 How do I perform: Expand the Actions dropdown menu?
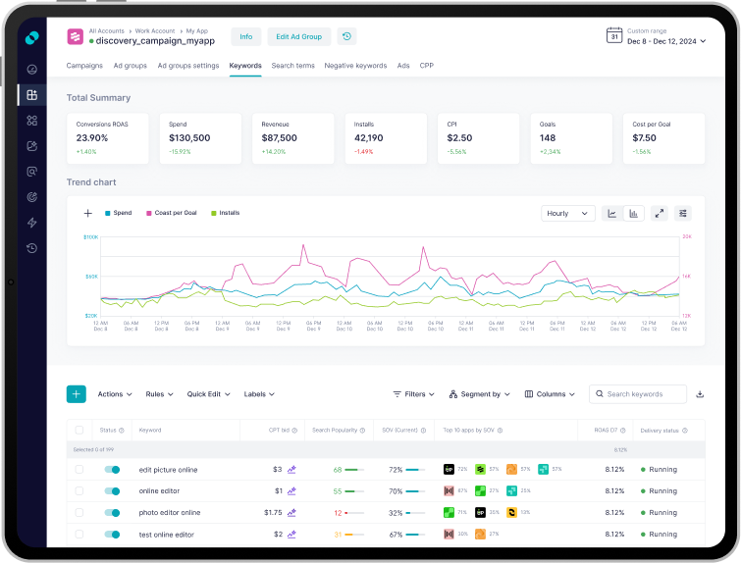[x=115, y=394]
